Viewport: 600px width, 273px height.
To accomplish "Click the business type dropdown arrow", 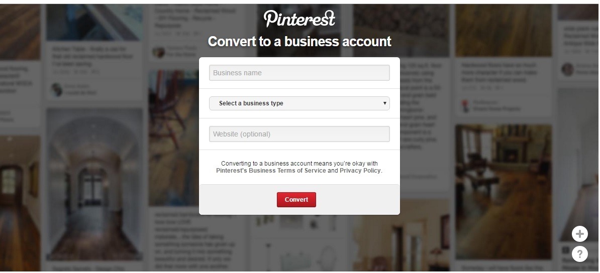I will tap(385, 103).
